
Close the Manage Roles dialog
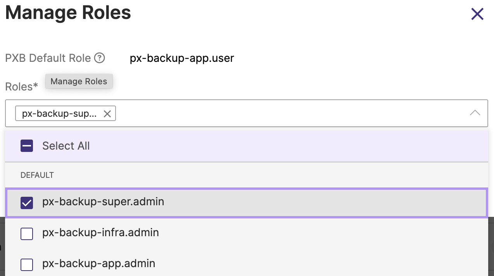[x=477, y=14]
